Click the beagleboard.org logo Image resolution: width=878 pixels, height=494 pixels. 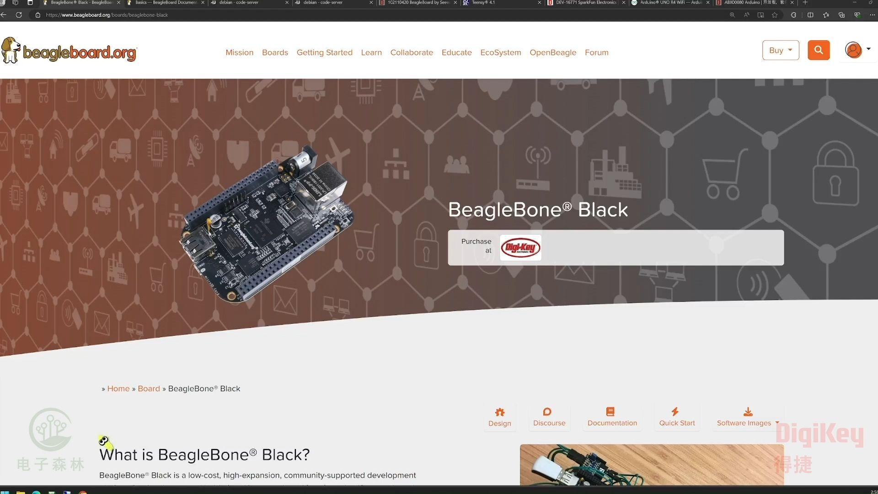click(69, 51)
